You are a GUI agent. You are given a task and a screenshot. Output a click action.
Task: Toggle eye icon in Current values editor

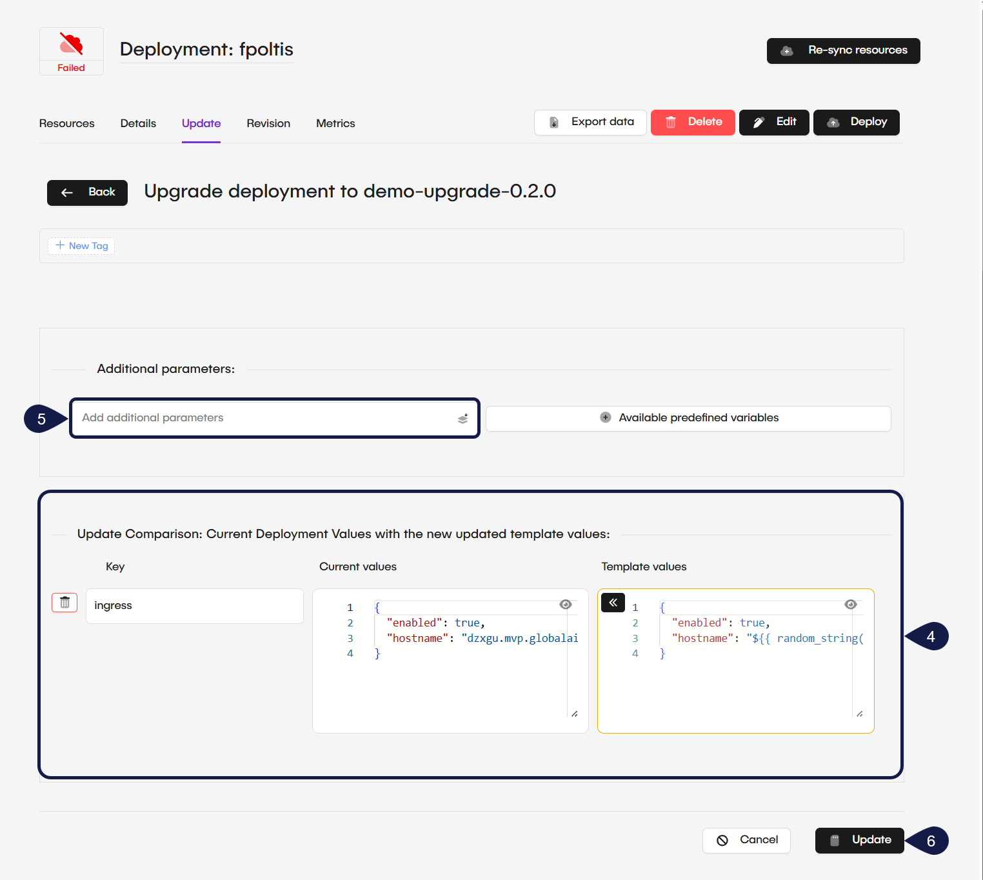(x=566, y=605)
